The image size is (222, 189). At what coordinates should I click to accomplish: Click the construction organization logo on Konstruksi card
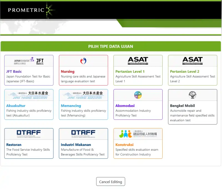[x=138, y=134]
